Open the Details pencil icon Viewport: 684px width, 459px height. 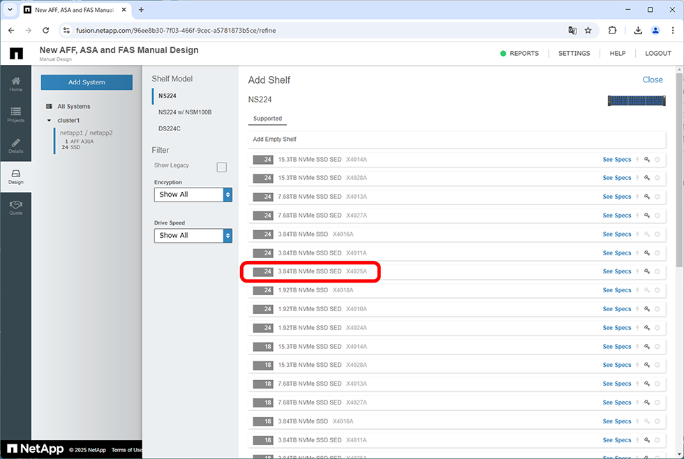(x=15, y=142)
